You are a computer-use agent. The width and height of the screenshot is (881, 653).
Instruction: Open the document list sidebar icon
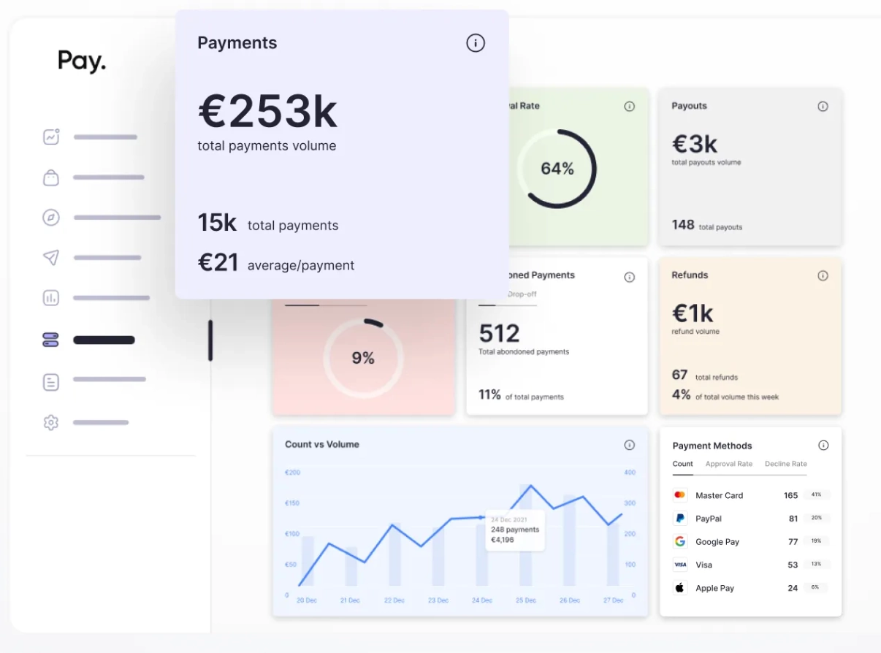click(x=51, y=381)
